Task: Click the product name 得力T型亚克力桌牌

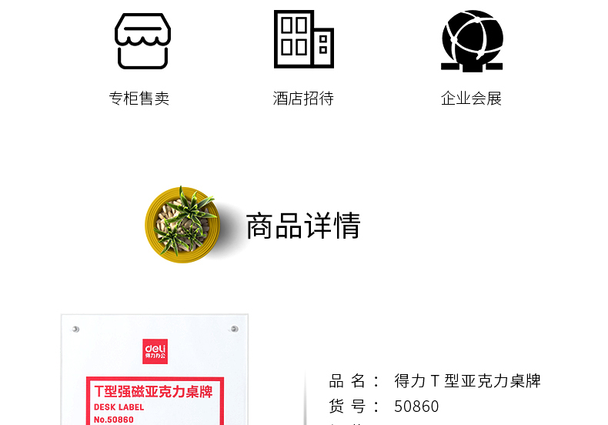Action: pos(467,381)
